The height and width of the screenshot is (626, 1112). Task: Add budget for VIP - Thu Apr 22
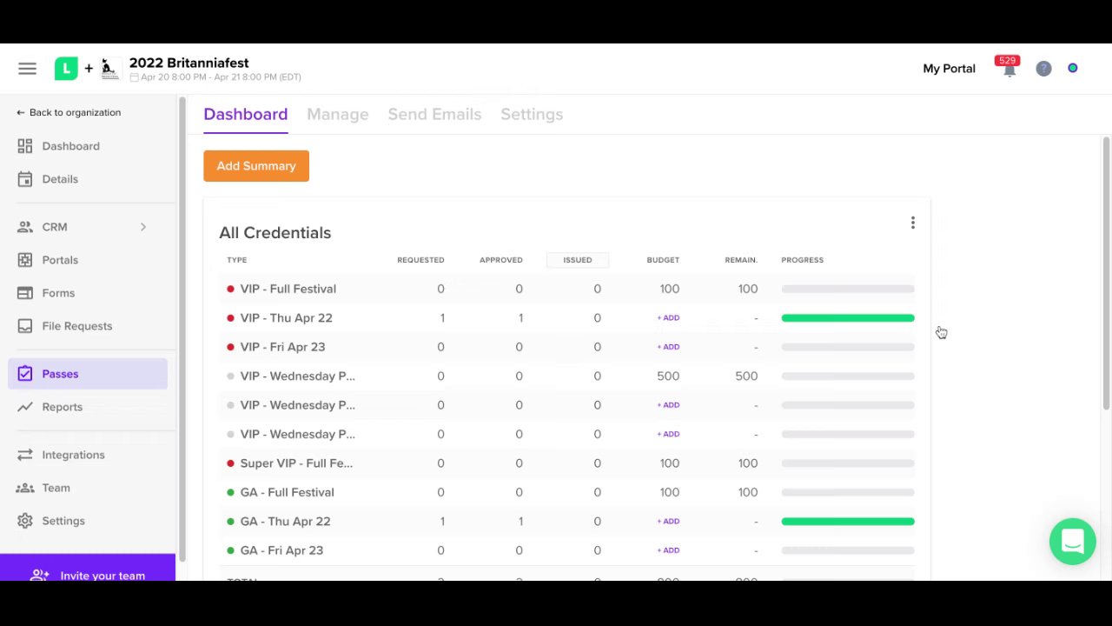[668, 318]
